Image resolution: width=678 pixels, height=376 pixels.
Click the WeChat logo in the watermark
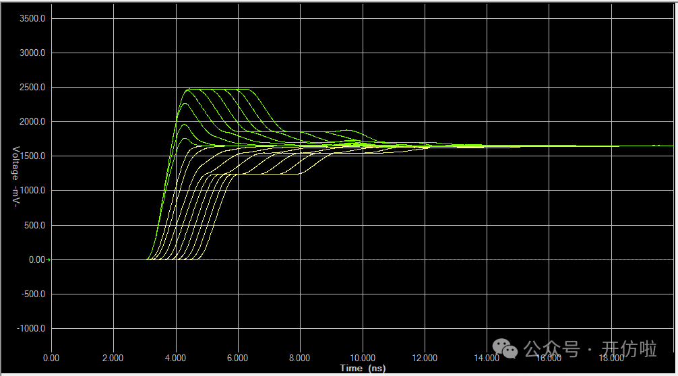click(x=505, y=348)
